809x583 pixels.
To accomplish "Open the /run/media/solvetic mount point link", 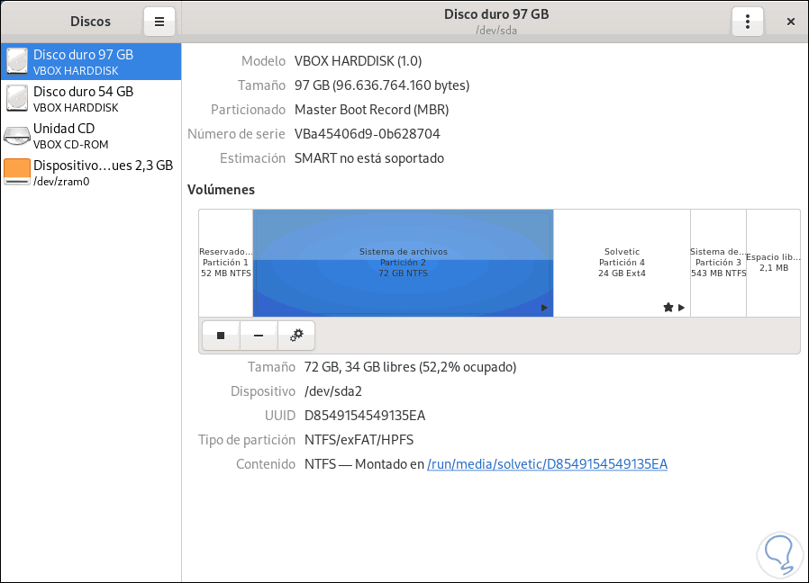I will [x=547, y=464].
